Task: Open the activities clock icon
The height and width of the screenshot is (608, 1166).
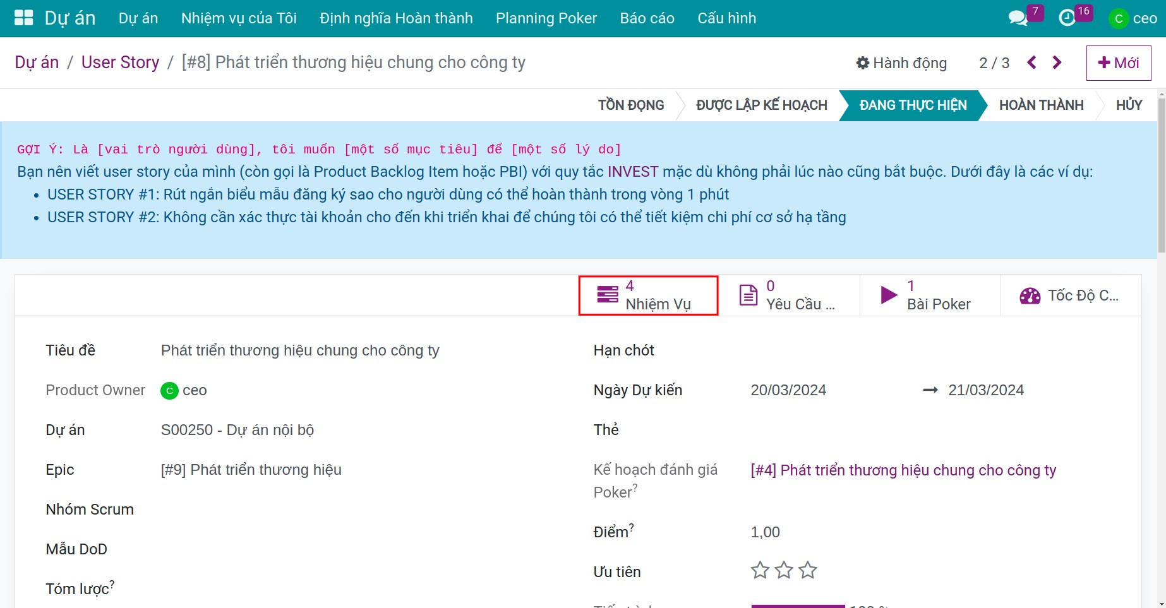Action: pos(1067,18)
